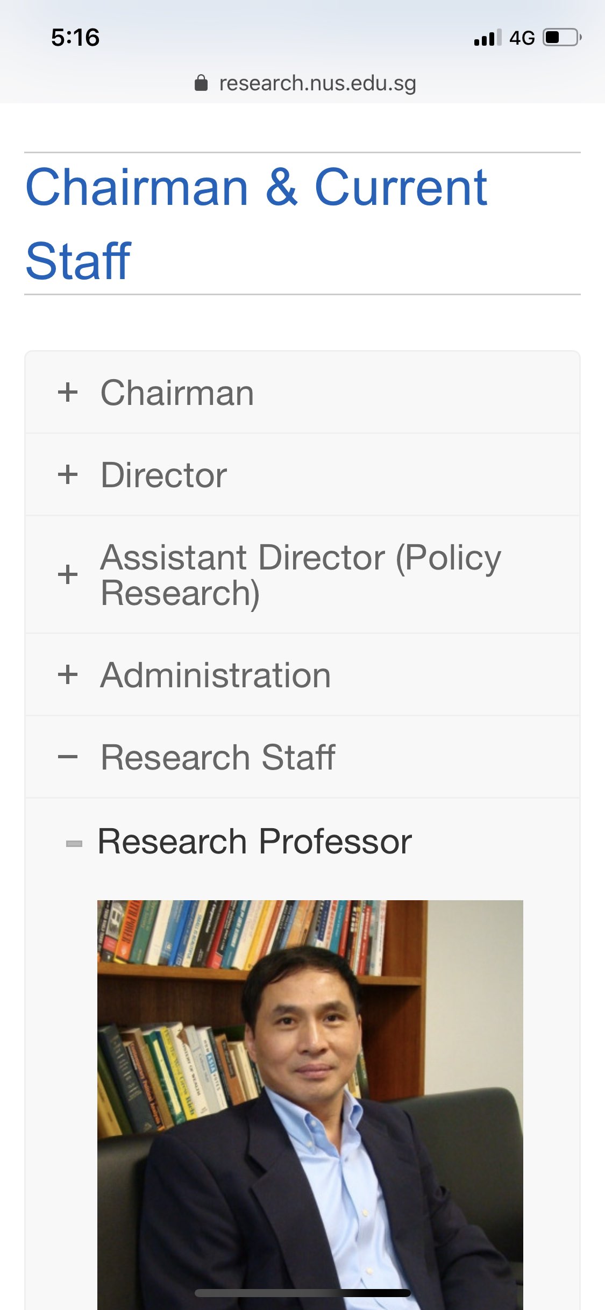Screen dimensions: 605x1310
Task: Click the Chairman & Current Staff heading
Action: pyautogui.click(x=256, y=223)
